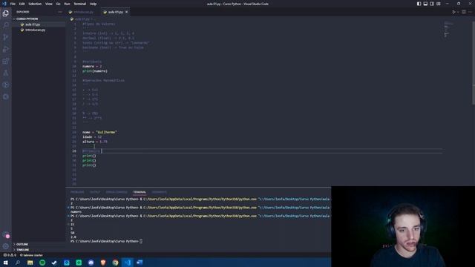Open the Go menu

58,4
